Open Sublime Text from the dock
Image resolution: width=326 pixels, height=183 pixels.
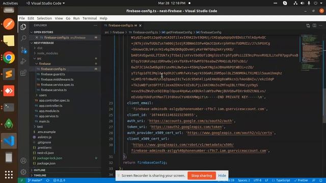pos(9,74)
